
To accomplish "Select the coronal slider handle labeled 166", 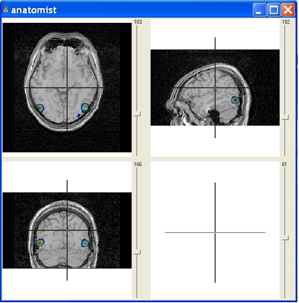I will (x=137, y=252).
